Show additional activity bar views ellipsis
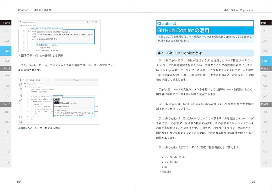The image size is (272, 190). click(x=21, y=105)
